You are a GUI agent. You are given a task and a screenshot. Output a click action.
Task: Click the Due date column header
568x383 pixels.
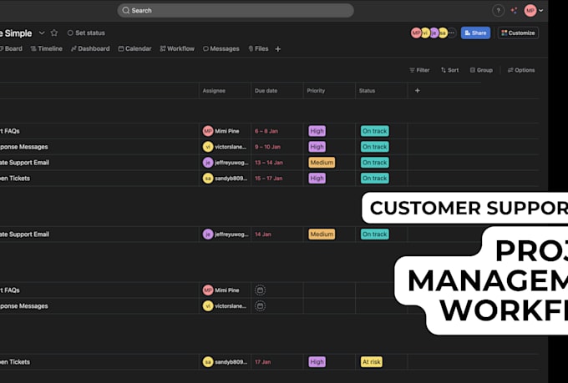coord(276,90)
